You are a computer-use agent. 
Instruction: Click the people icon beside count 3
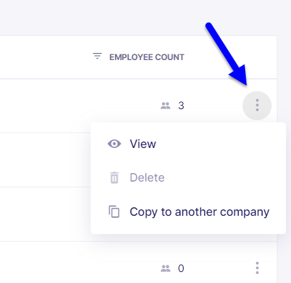166,105
